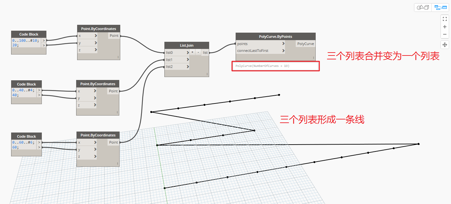The width and height of the screenshot is (451, 204).
Task: Click output port beside 60; code line
Action: pos(39,147)
